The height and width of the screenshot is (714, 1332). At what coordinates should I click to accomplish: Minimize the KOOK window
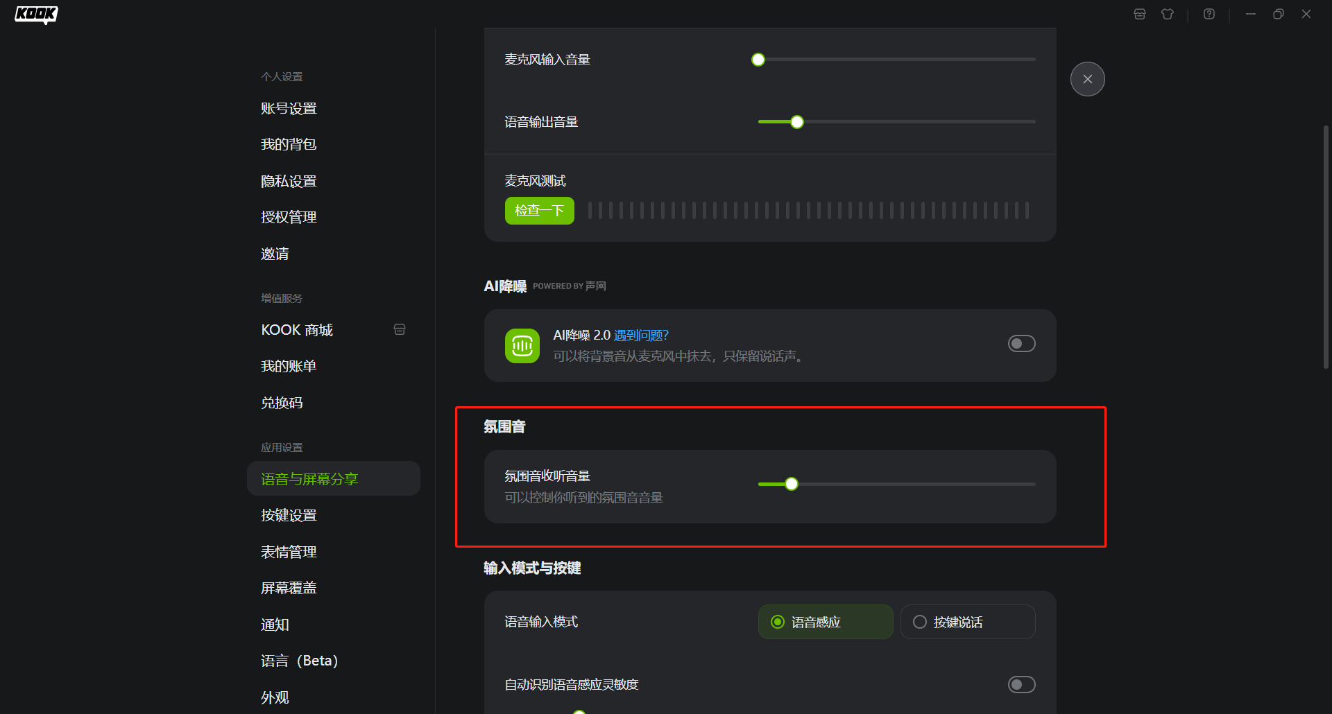pyautogui.click(x=1251, y=14)
